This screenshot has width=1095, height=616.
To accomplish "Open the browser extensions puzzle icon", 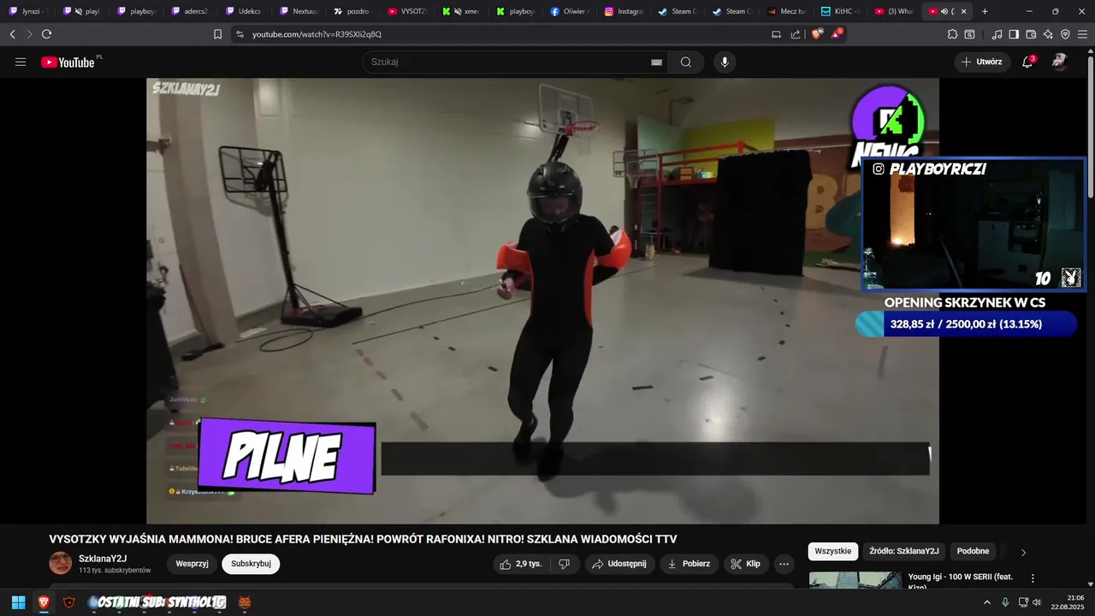I will 952,34.
